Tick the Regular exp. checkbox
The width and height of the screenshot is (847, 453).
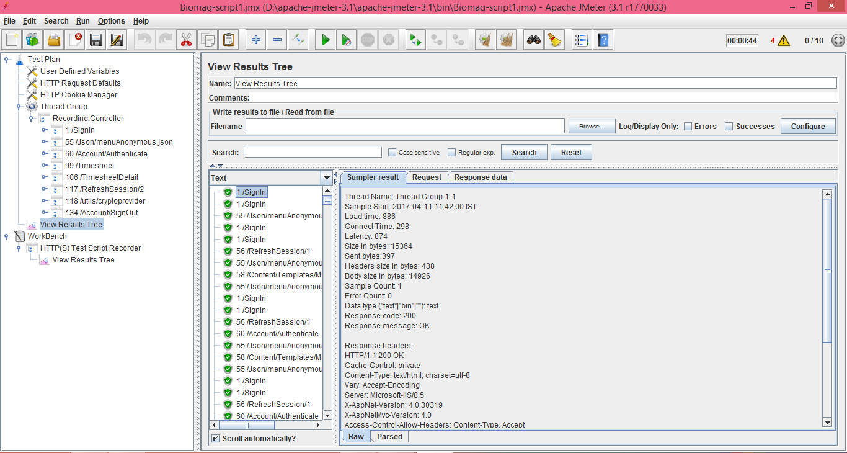pyautogui.click(x=451, y=152)
